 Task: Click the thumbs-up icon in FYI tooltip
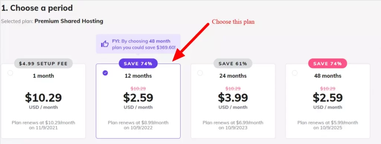click(x=105, y=44)
